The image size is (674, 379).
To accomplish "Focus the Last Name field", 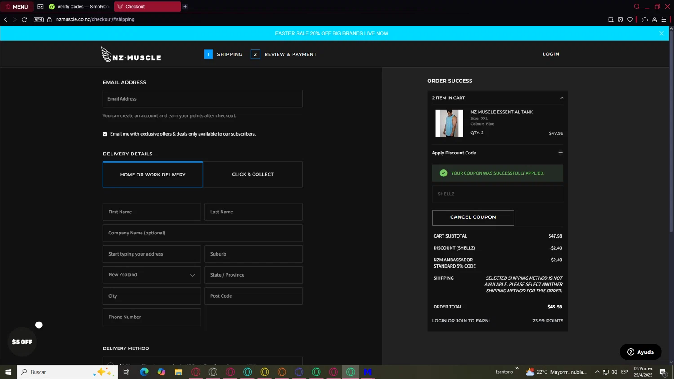I will [253, 212].
